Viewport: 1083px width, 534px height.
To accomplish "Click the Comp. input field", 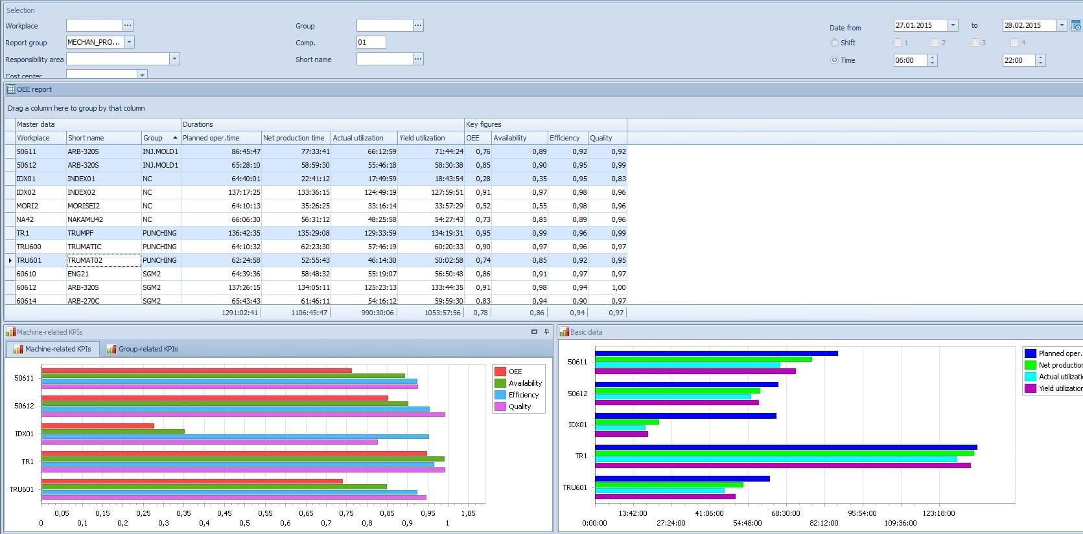I will [x=371, y=42].
